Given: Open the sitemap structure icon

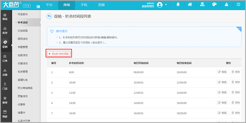Looking at the screenshot, I should pos(202,5).
